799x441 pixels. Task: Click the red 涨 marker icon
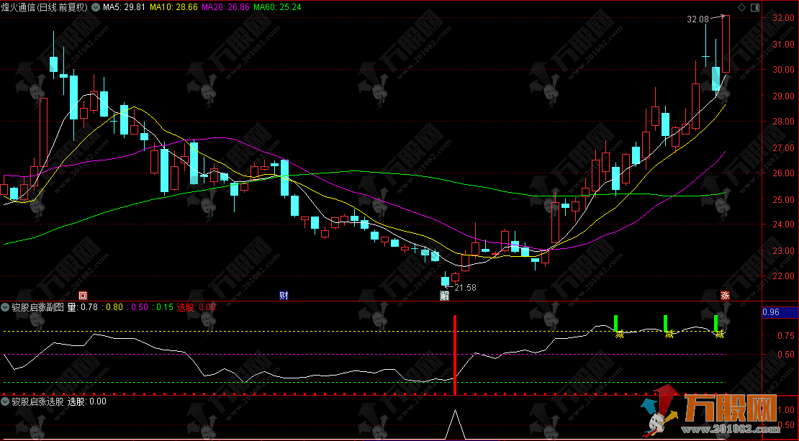[724, 295]
